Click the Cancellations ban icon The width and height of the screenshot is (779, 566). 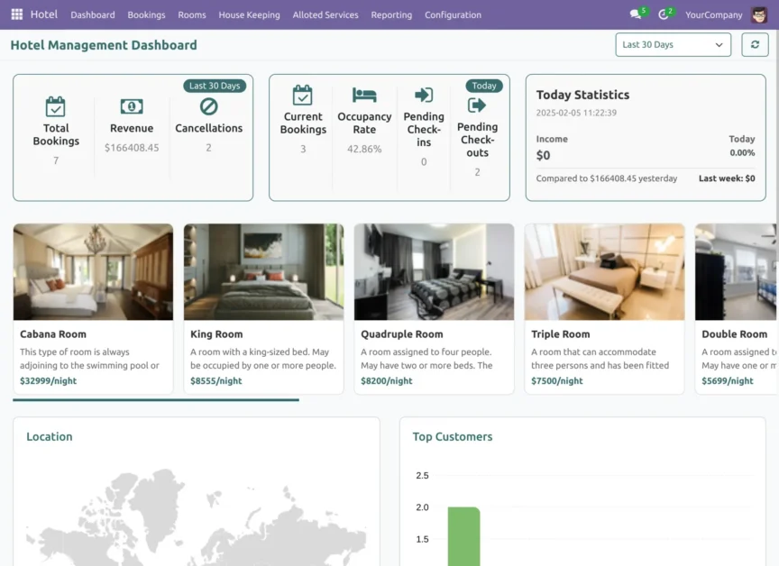point(208,106)
